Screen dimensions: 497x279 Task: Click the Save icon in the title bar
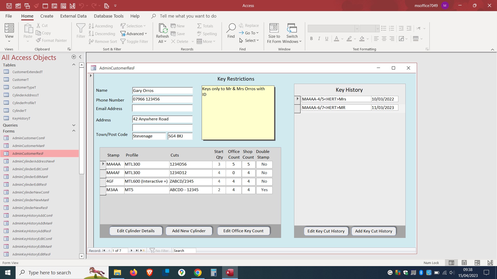9,5
